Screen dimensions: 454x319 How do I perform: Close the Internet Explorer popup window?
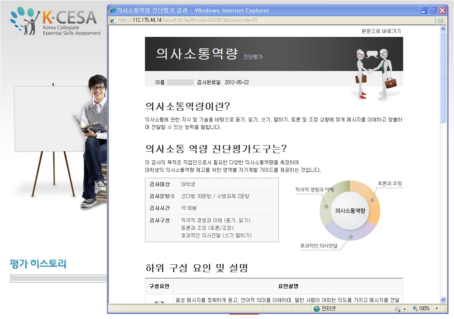442,11
